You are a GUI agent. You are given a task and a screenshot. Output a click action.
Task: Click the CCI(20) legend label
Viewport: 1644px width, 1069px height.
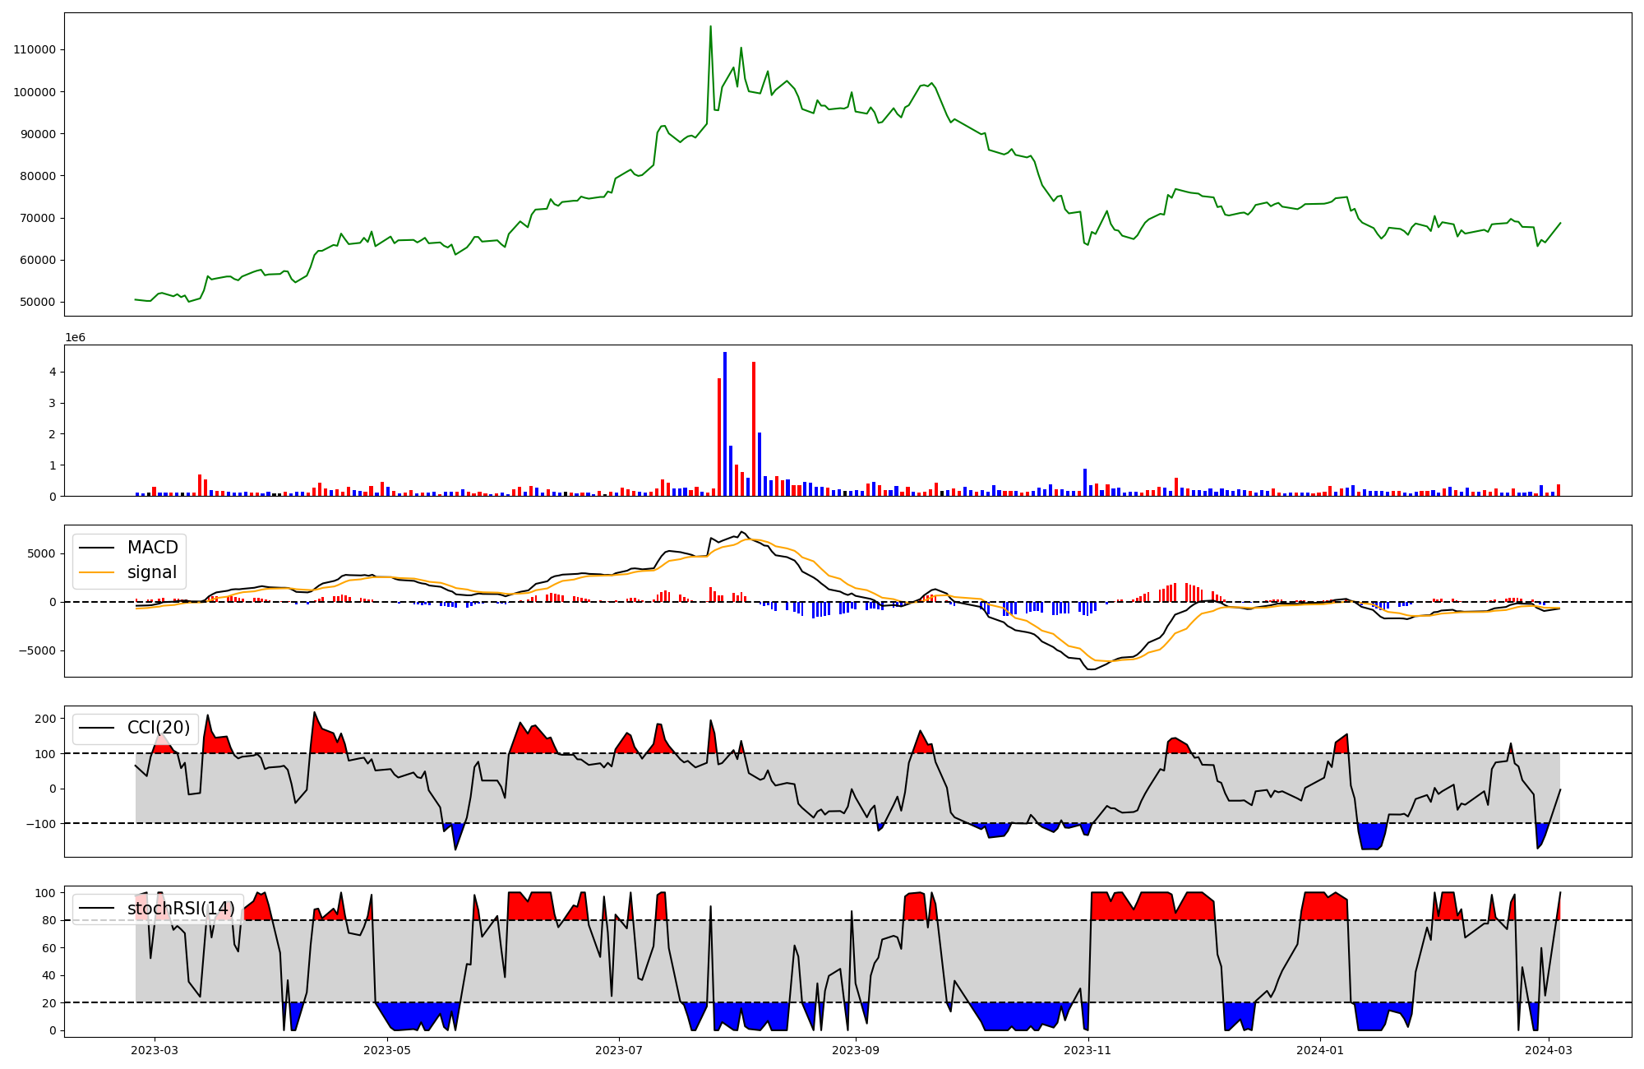158,728
